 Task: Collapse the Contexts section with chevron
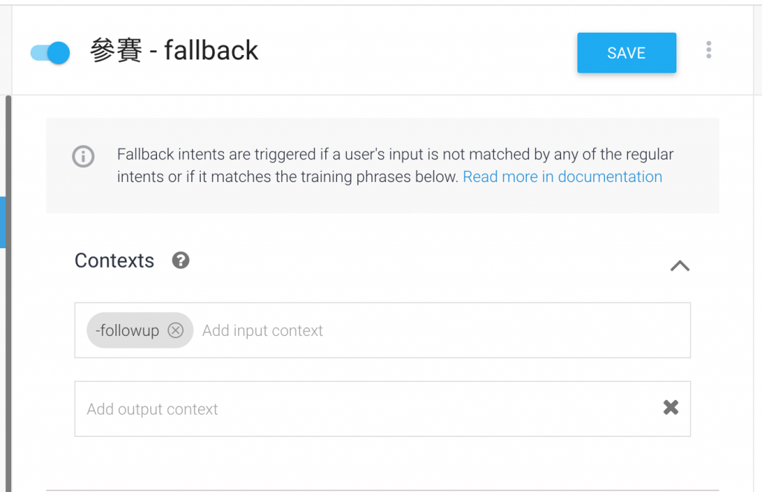click(679, 265)
